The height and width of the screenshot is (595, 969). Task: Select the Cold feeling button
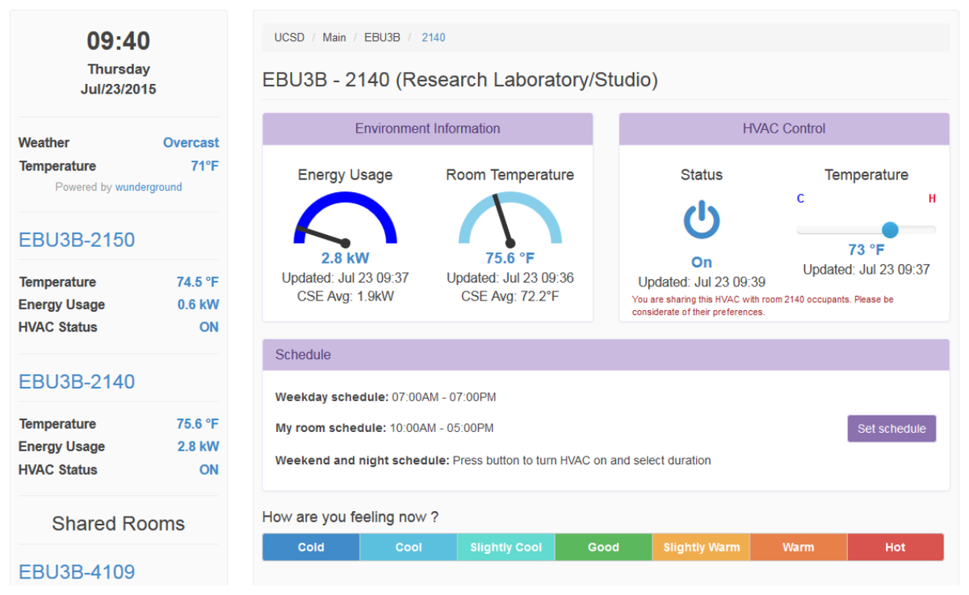(311, 547)
